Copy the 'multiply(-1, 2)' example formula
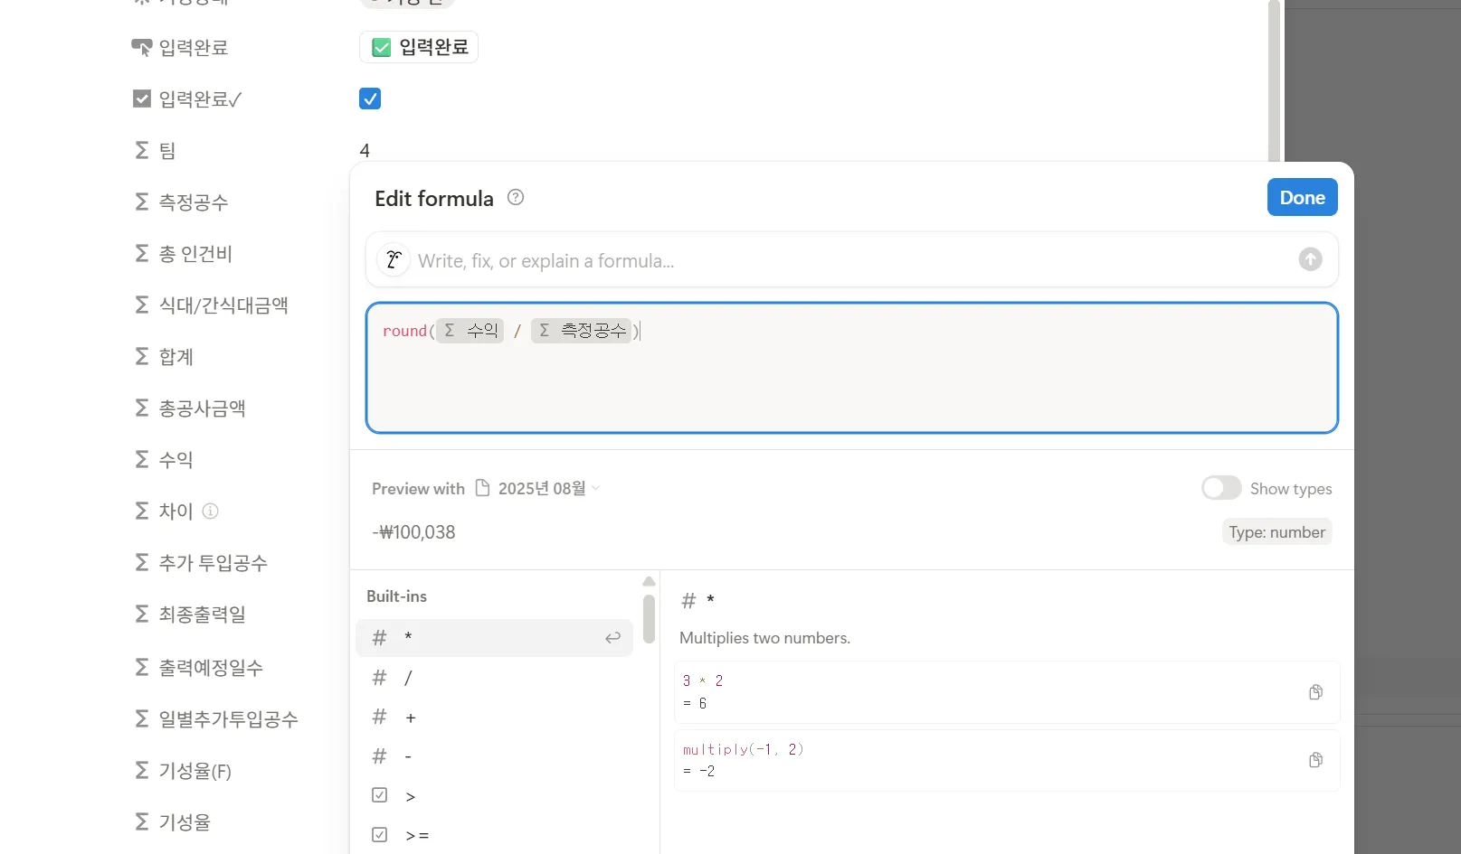1461x854 pixels. tap(1315, 760)
